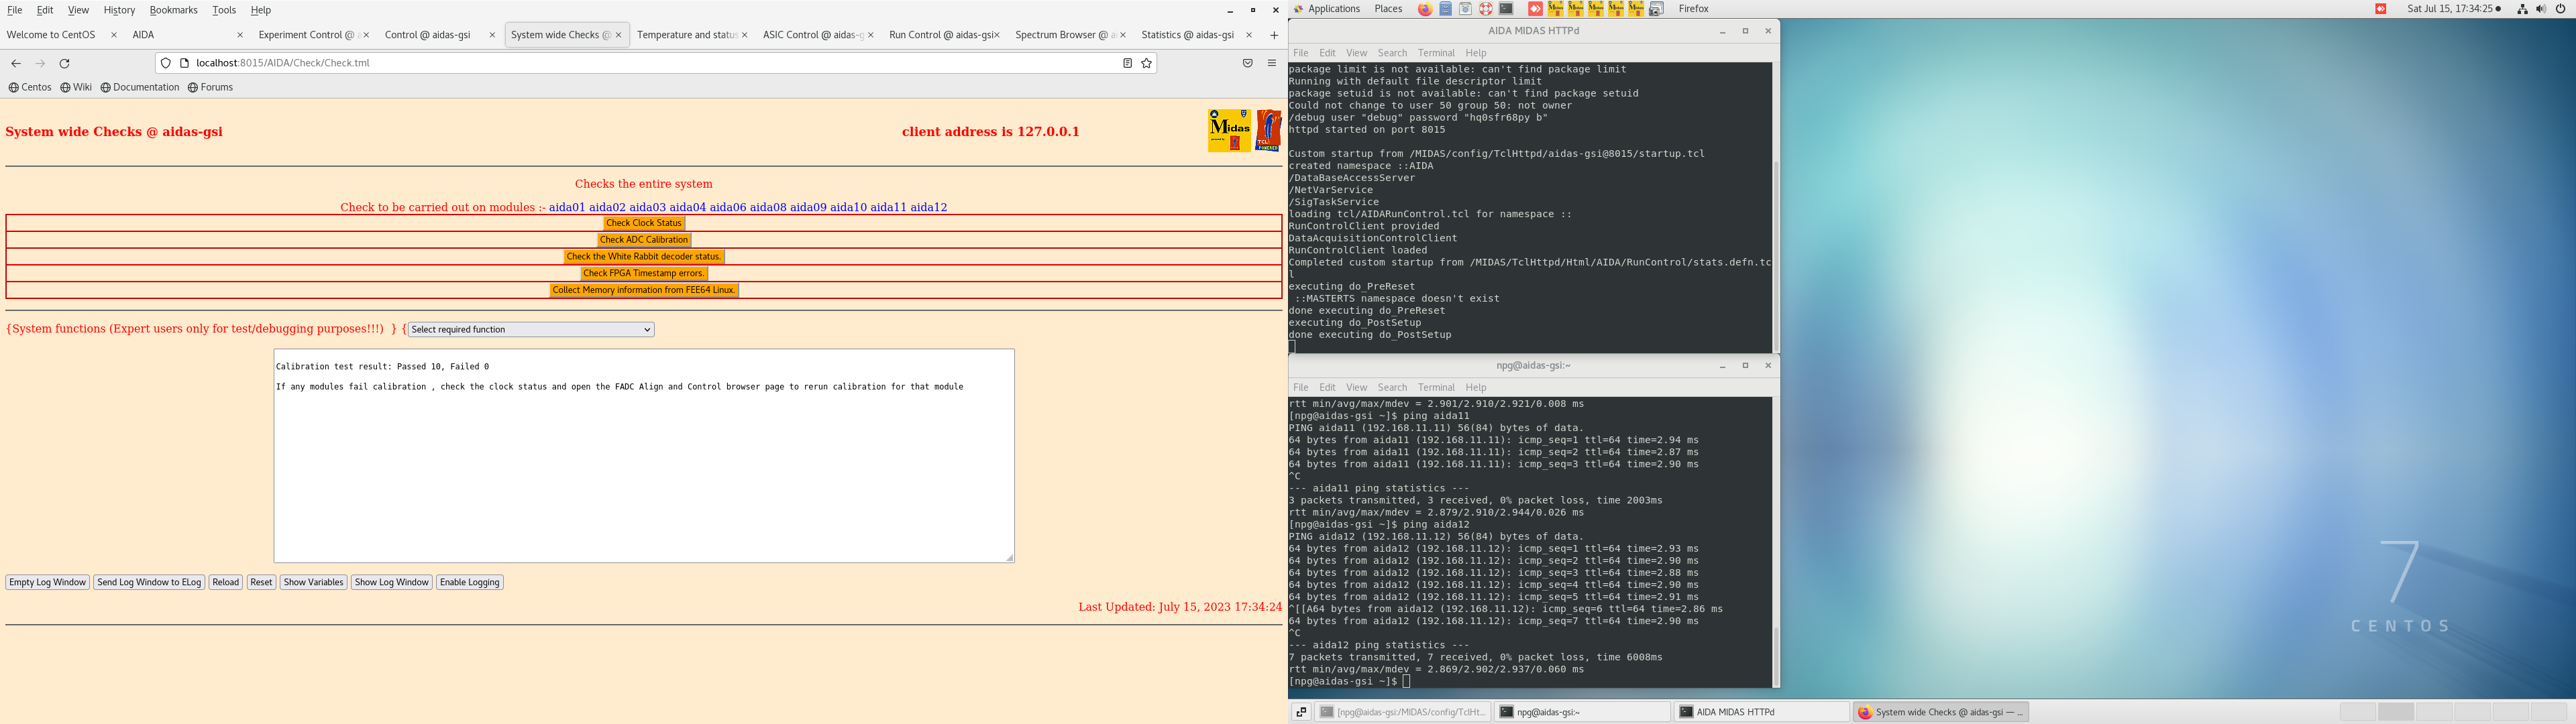Toggle reader view icon in address bar

pyautogui.click(x=1127, y=63)
